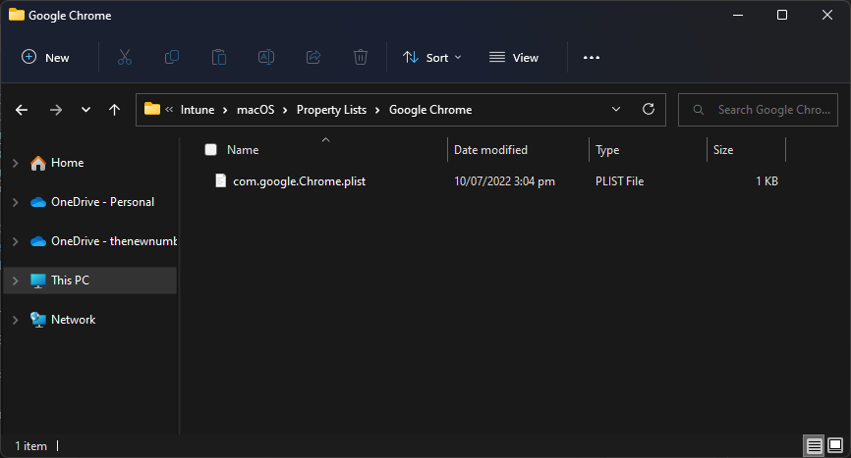Click the New button in toolbar
851x458 pixels.
click(45, 58)
